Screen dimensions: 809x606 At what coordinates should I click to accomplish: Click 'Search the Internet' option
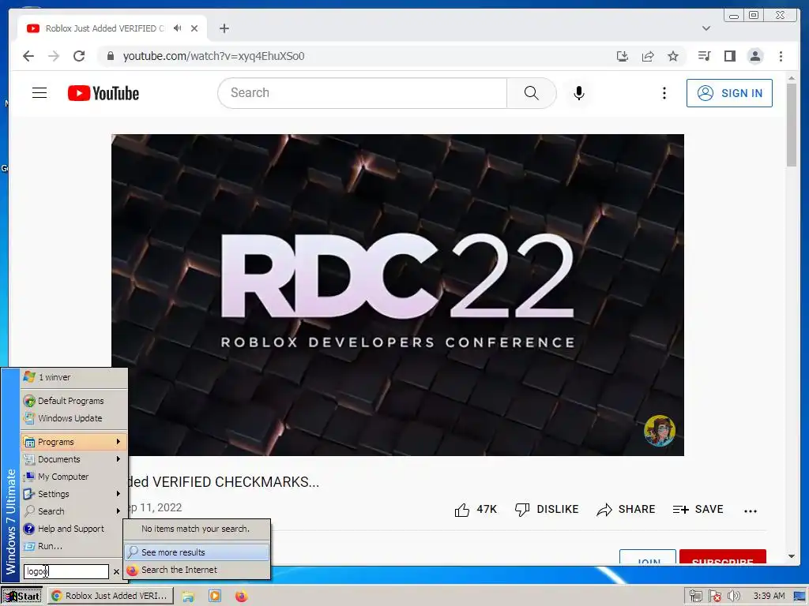[196, 570]
